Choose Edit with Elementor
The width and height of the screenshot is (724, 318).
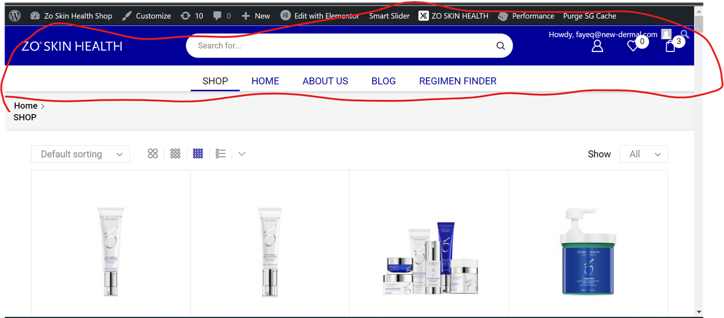tap(320, 16)
